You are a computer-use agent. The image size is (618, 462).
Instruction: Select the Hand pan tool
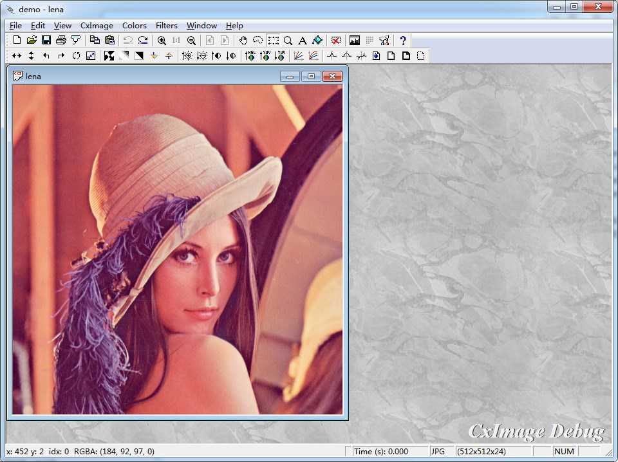click(x=243, y=41)
